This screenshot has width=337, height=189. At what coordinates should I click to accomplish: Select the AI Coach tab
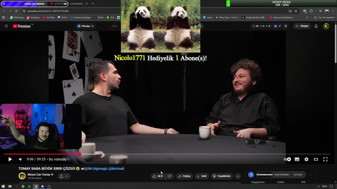pyautogui.click(x=298, y=175)
